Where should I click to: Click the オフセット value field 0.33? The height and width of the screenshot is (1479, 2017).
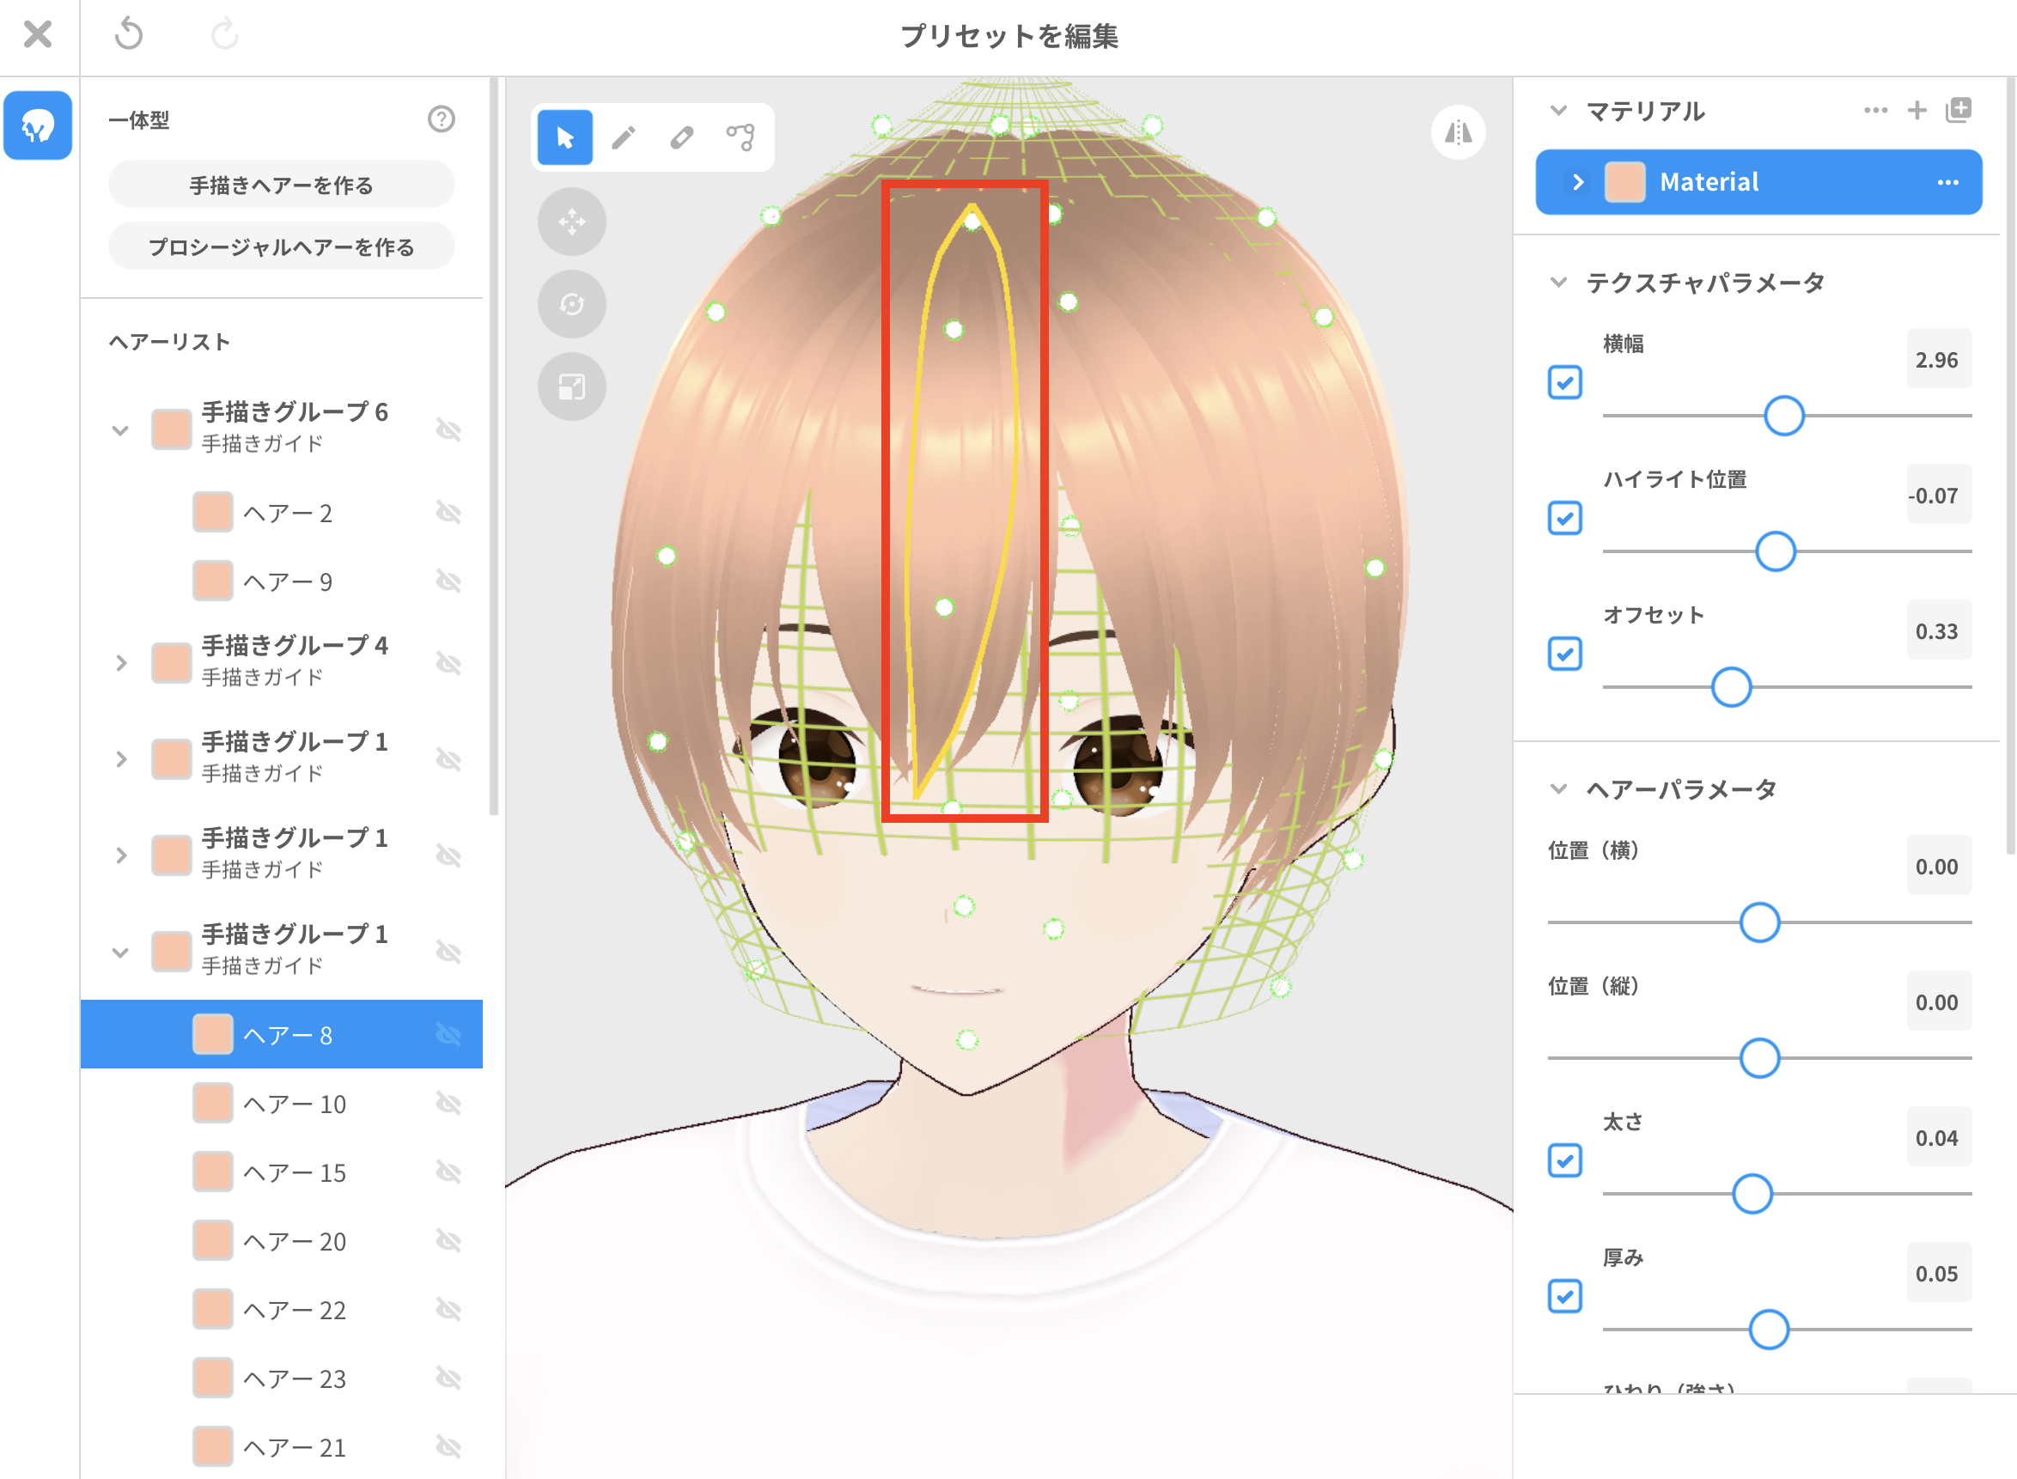tap(1938, 631)
